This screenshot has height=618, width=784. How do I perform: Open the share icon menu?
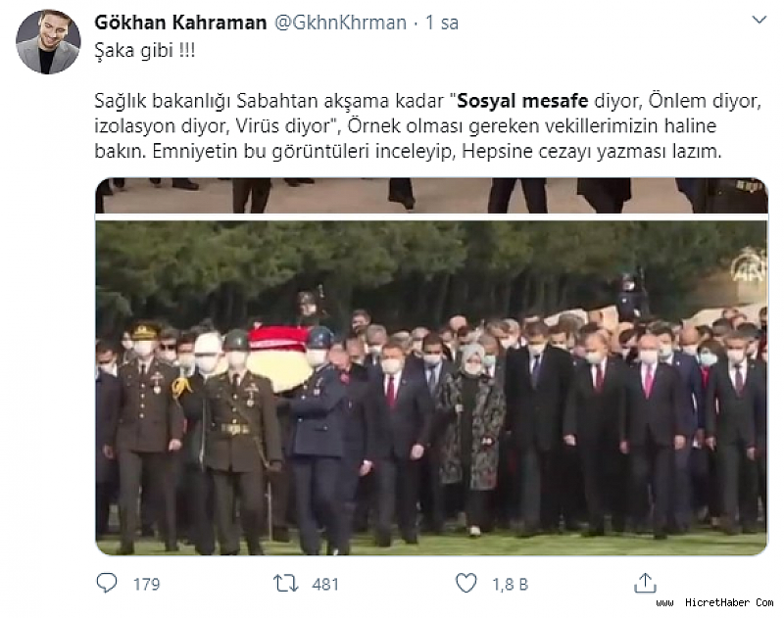645,583
